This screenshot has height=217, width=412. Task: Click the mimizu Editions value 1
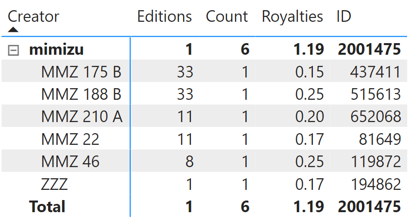[189, 49]
